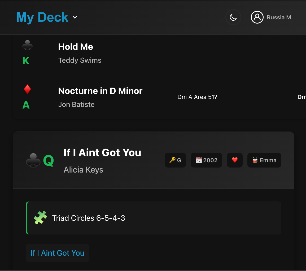306x271 pixels.
Task: Click the puzzle piece icon
Action: click(40, 218)
